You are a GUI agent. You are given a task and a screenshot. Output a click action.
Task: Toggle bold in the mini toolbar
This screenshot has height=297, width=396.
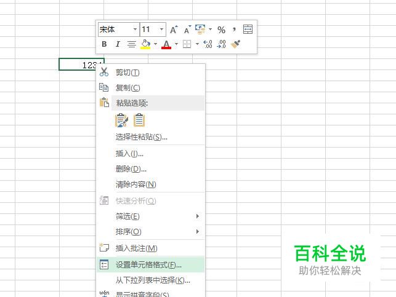[x=104, y=44]
